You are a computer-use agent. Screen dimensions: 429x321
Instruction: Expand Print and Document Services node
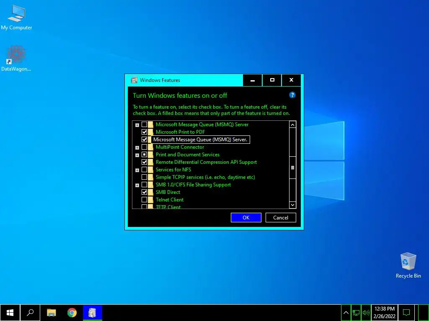pos(137,155)
